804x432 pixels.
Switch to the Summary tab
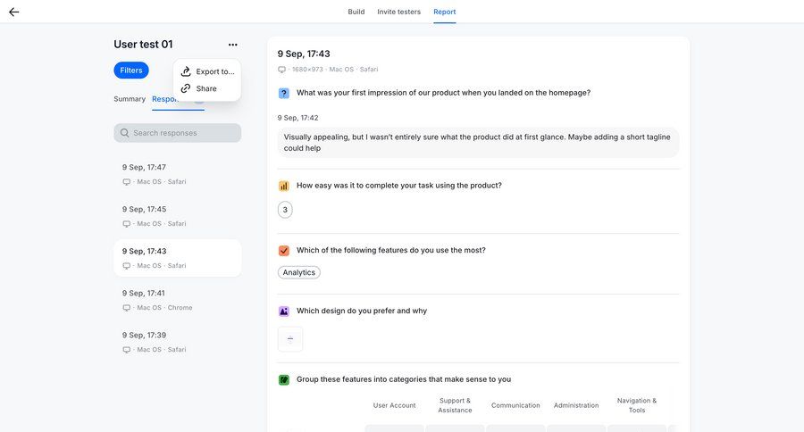130,99
